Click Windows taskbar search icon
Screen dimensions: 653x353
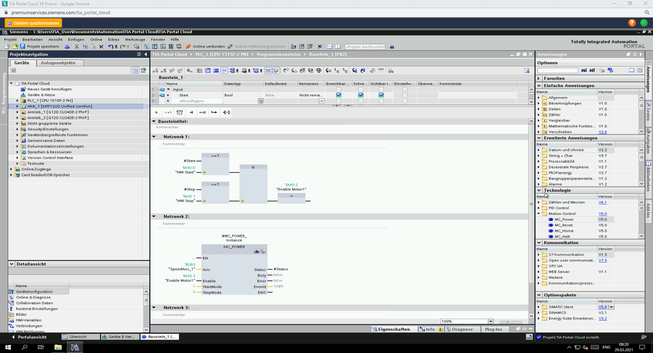pos(24,347)
